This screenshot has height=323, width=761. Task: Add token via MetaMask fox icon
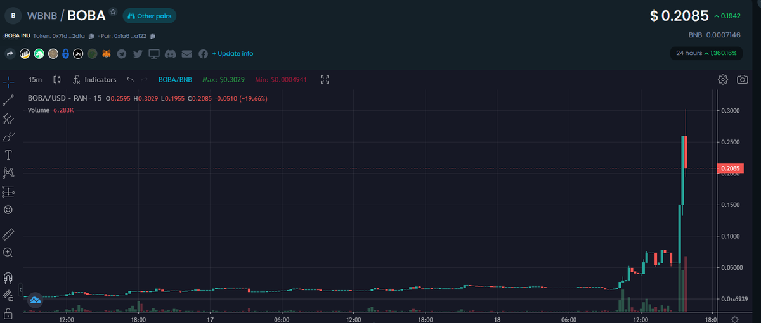tap(107, 54)
